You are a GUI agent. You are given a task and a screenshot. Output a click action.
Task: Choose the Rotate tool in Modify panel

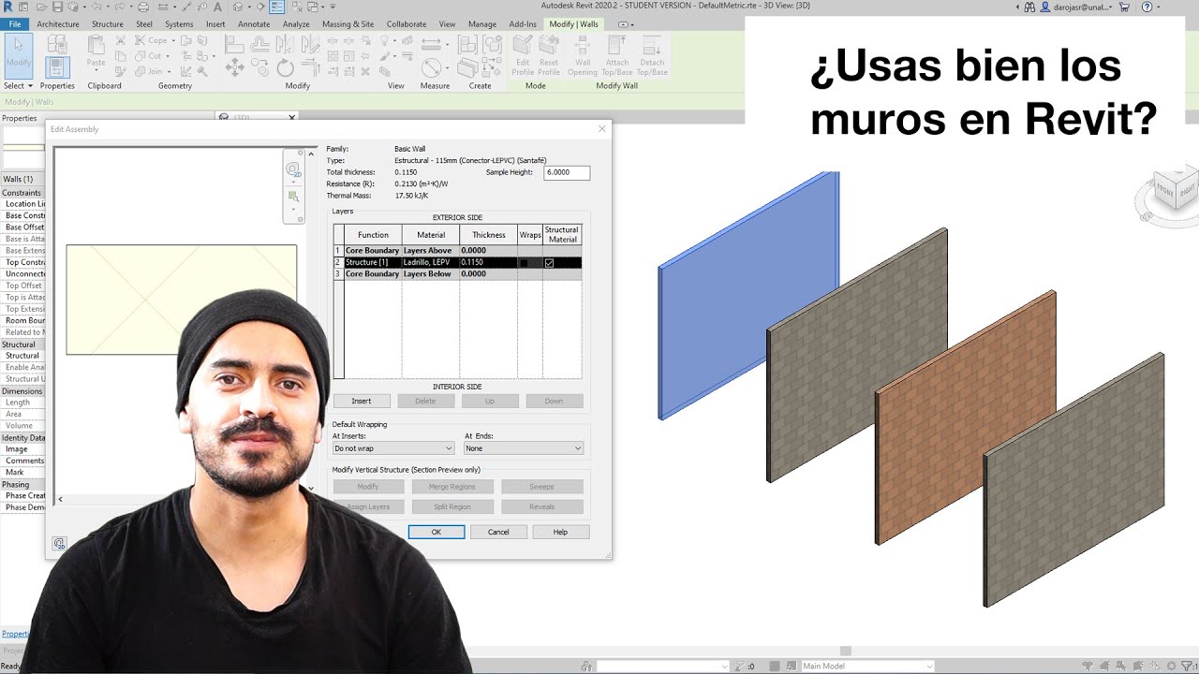[286, 67]
